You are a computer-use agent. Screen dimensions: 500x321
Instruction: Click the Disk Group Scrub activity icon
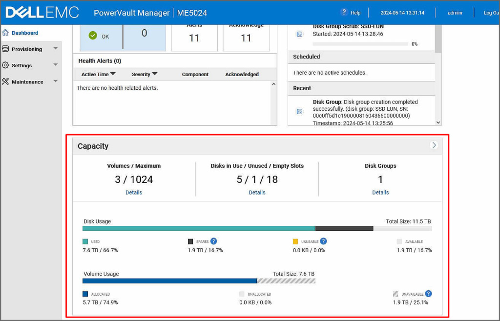pos(299,34)
